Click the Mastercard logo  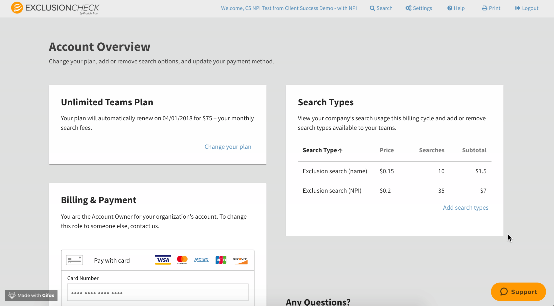[182, 260]
